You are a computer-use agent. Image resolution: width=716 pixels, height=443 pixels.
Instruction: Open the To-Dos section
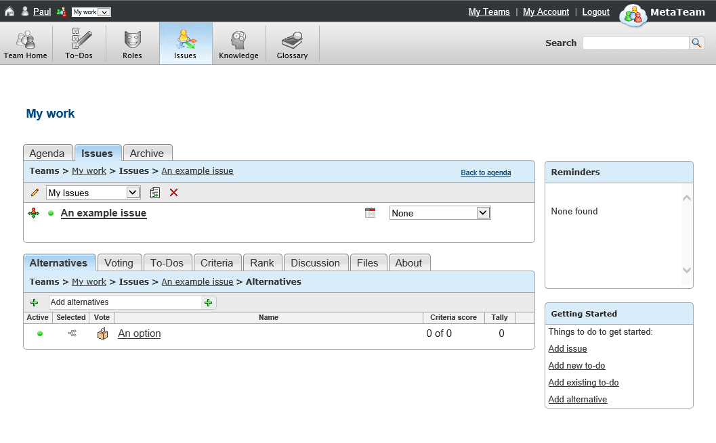coord(79,44)
